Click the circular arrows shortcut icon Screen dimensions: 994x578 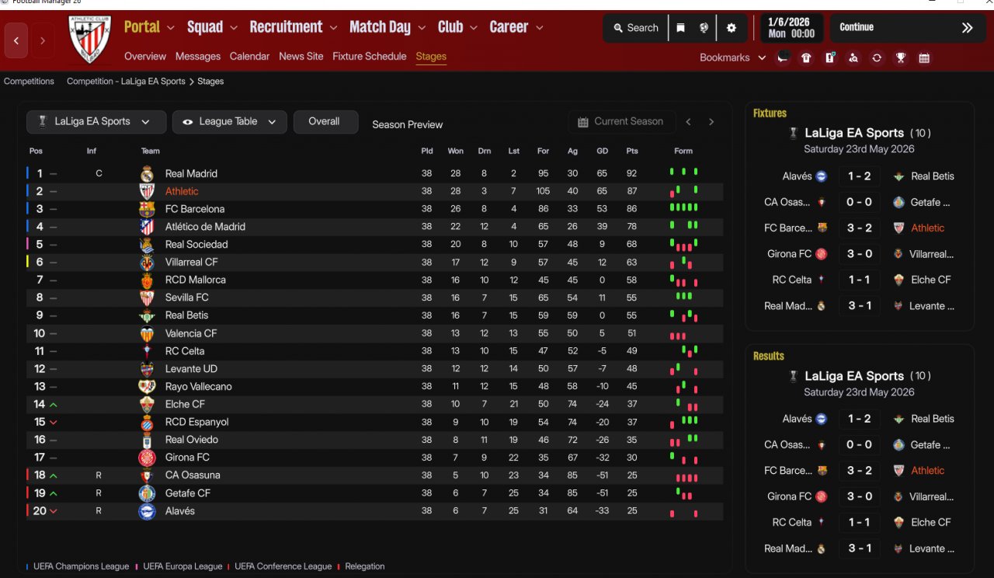click(877, 57)
